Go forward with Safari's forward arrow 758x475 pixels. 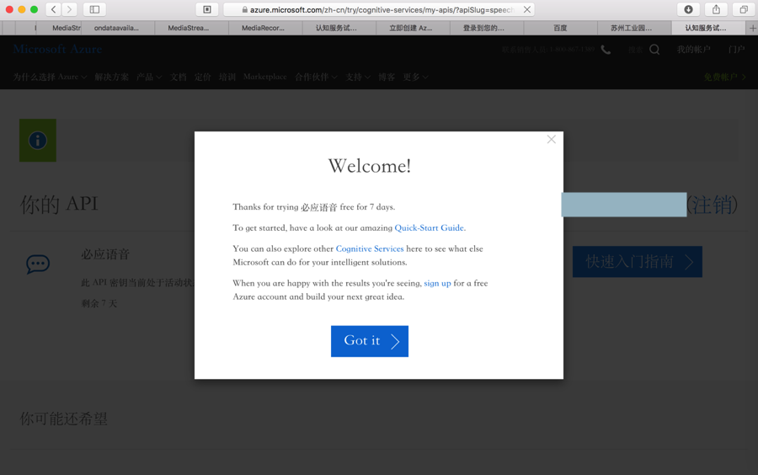pos(69,9)
